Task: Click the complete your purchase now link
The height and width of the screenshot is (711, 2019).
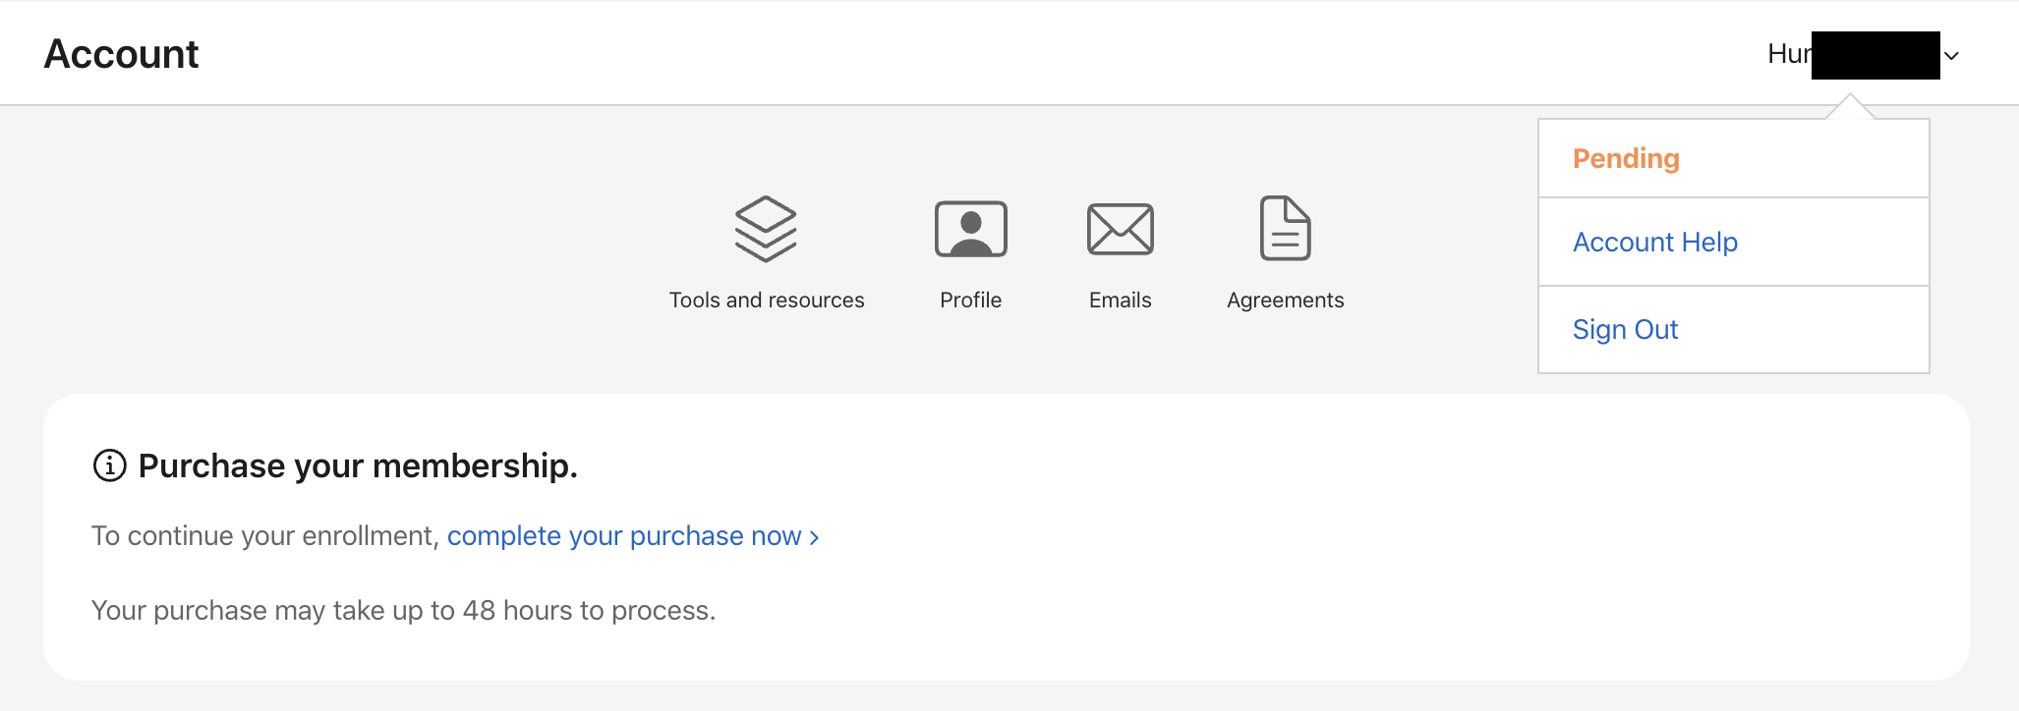Action: pyautogui.click(x=624, y=536)
